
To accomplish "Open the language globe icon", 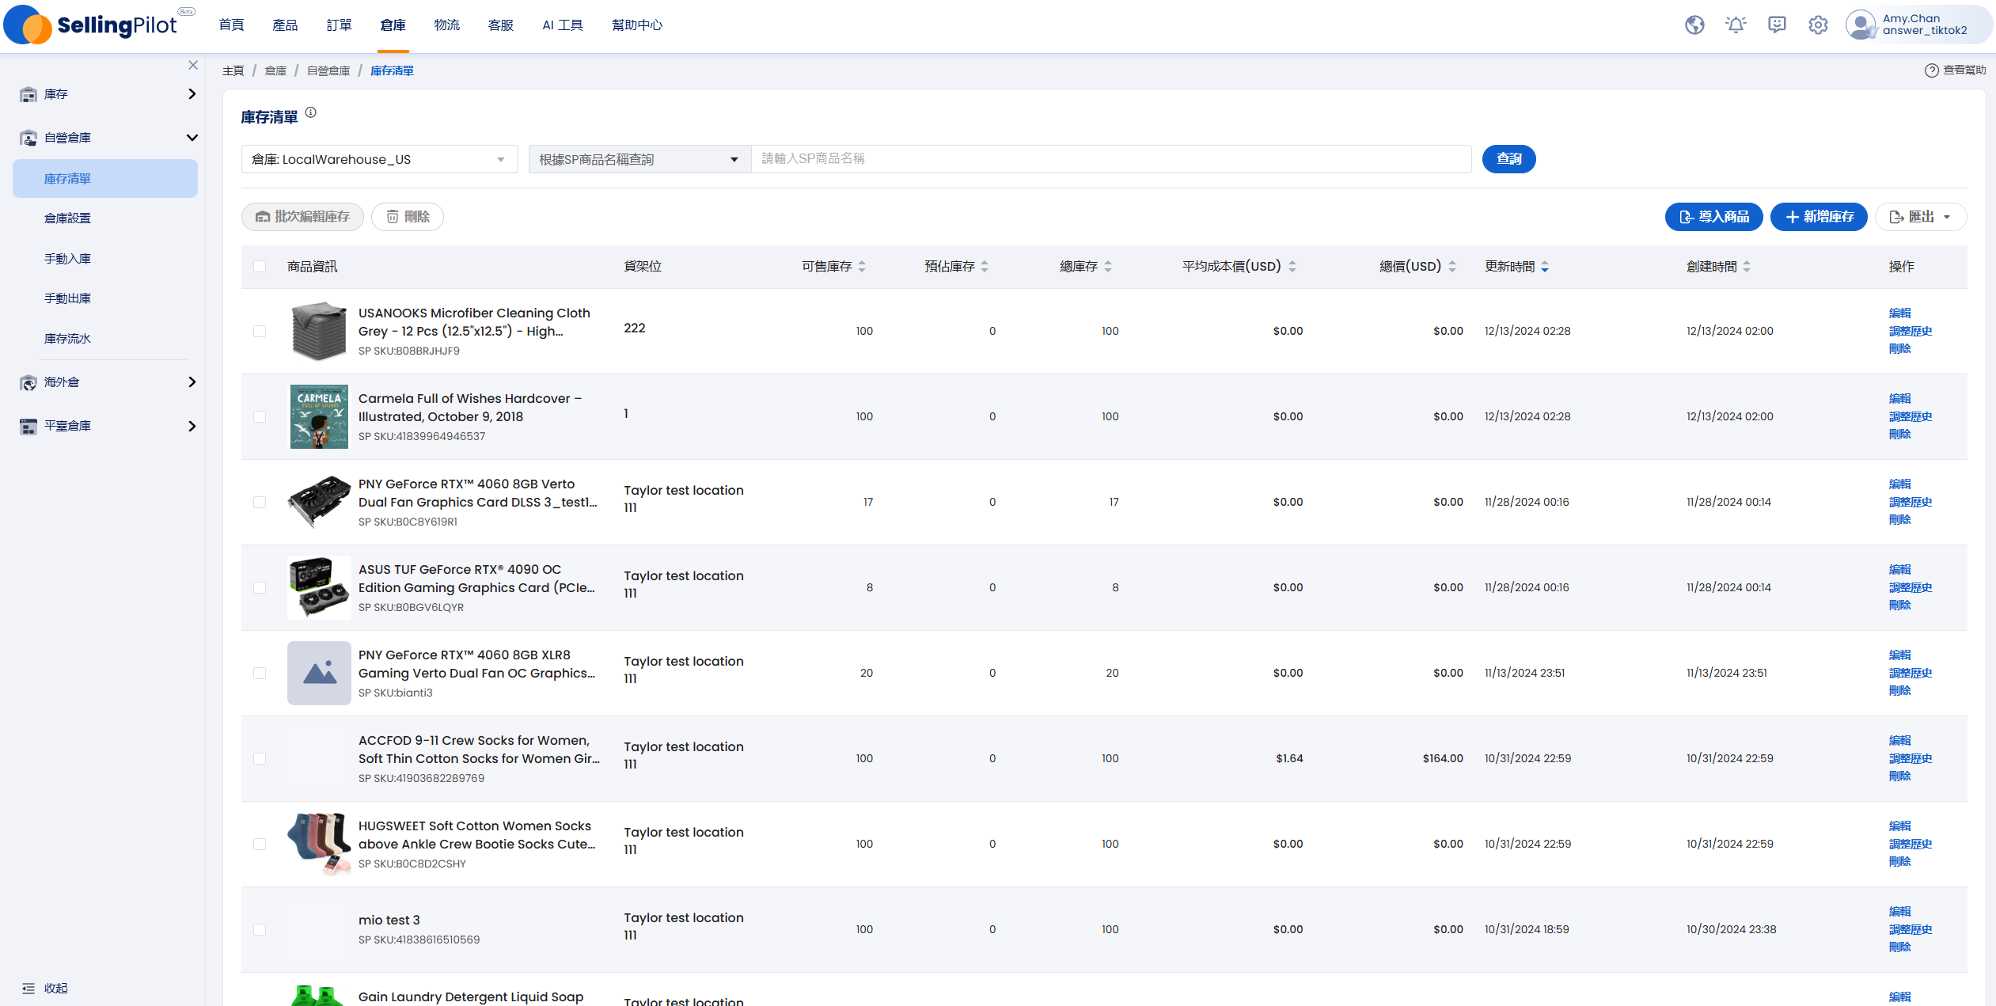I will pyautogui.click(x=1694, y=25).
